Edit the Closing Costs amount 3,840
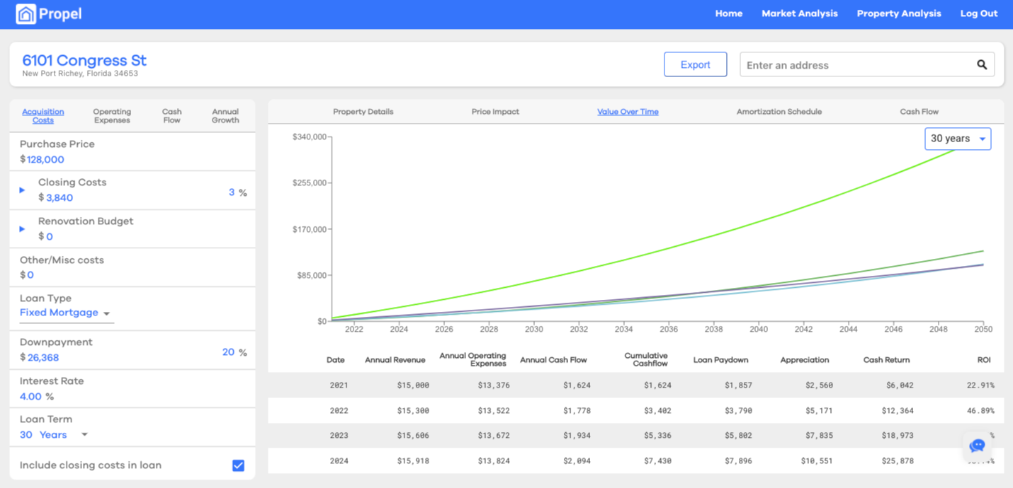This screenshot has width=1013, height=488. point(60,198)
